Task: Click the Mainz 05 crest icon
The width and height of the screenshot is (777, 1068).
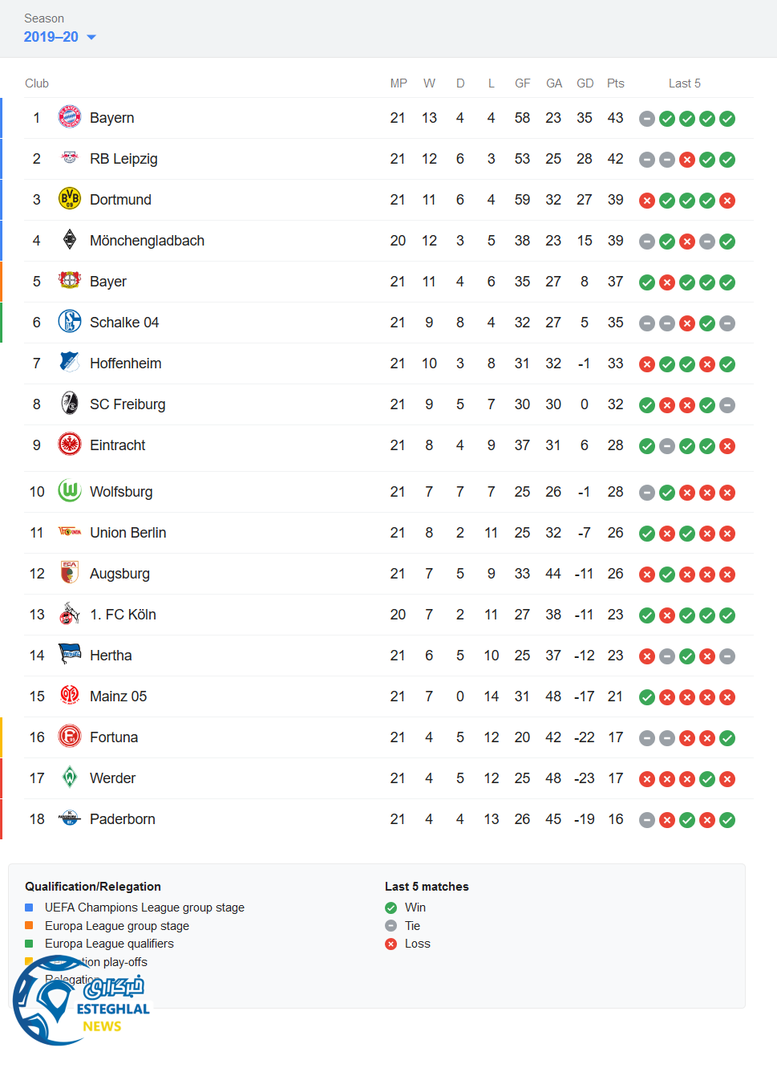Action: [70, 696]
